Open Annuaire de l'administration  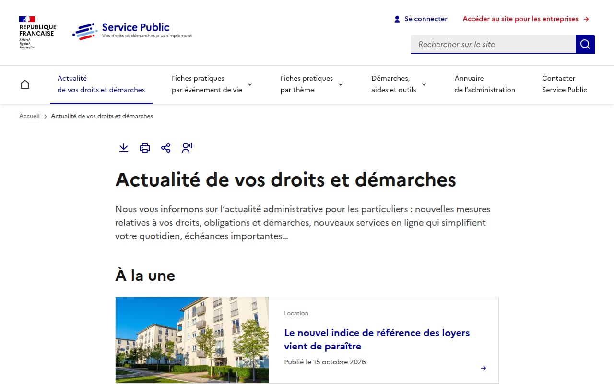pos(485,84)
